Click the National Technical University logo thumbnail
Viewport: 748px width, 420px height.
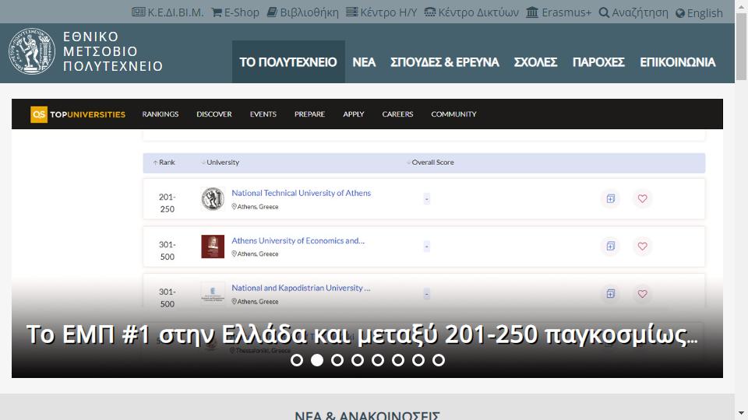pos(213,198)
